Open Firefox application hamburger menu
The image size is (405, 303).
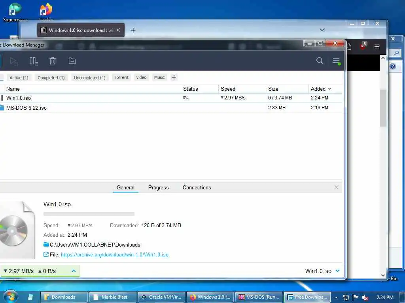377,47
